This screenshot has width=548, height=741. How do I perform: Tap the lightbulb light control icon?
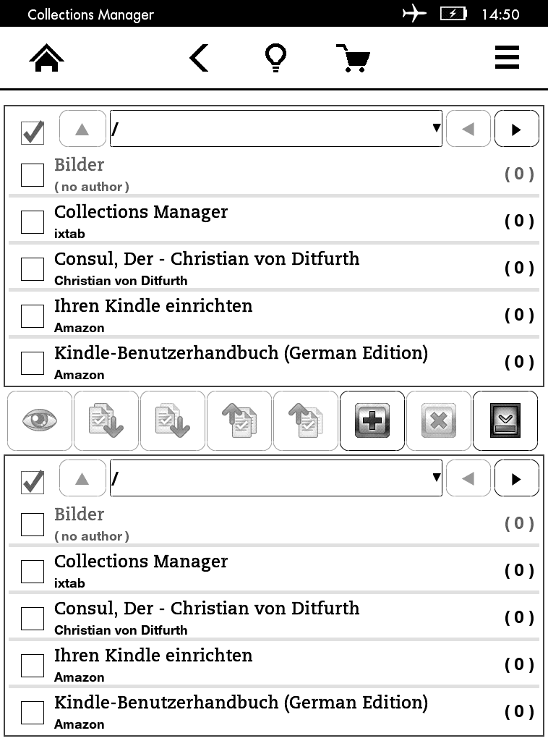[x=275, y=58]
